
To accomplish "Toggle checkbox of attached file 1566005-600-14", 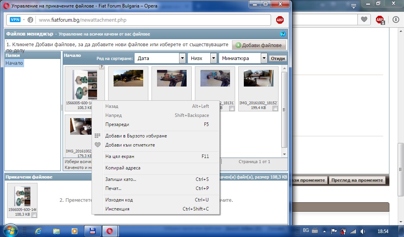I will [34, 215].
